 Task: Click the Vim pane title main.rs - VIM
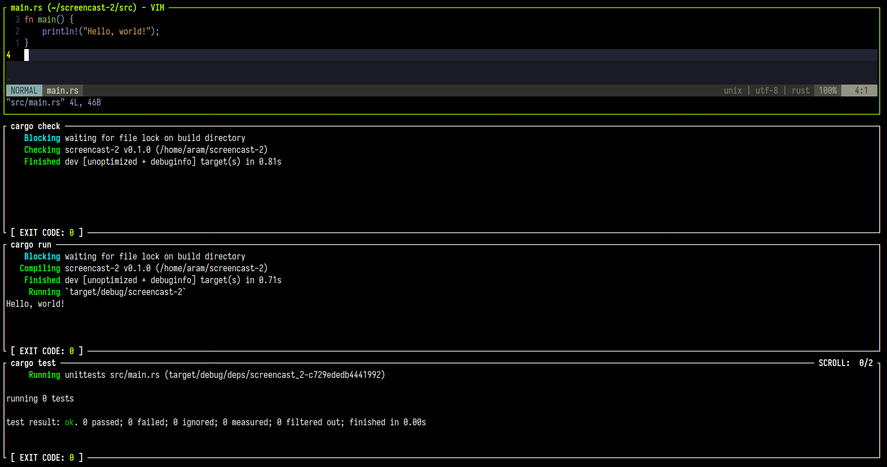pos(87,8)
